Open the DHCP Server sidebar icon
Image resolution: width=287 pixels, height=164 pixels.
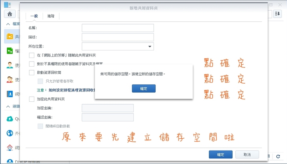pyautogui.click(x=10, y=161)
